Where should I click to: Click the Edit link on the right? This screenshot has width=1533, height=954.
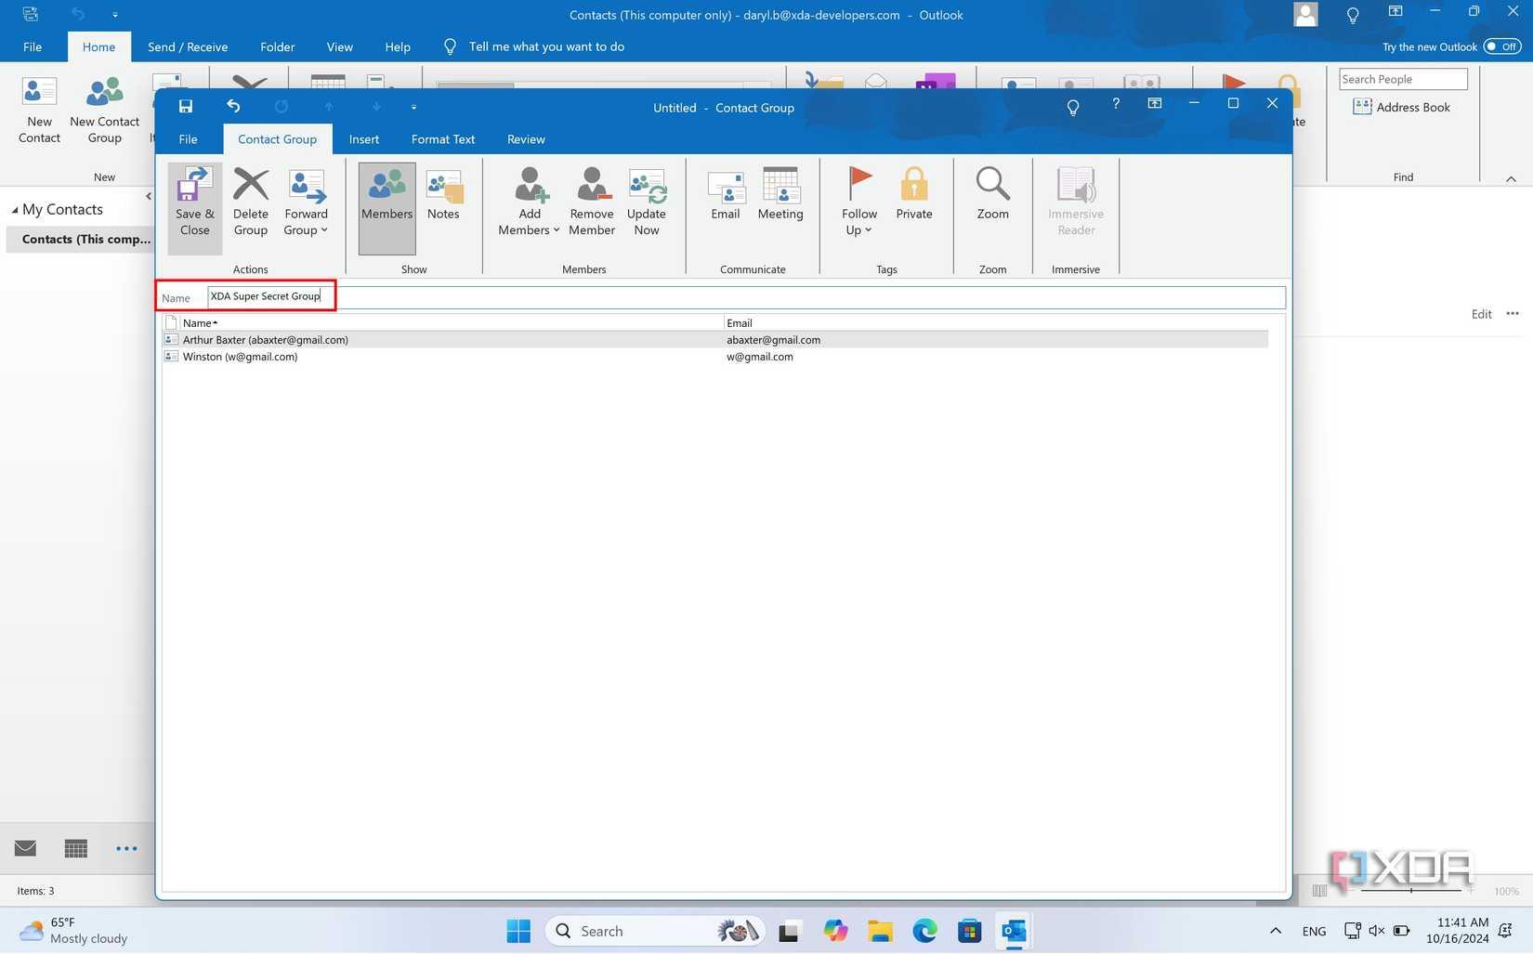tap(1480, 314)
